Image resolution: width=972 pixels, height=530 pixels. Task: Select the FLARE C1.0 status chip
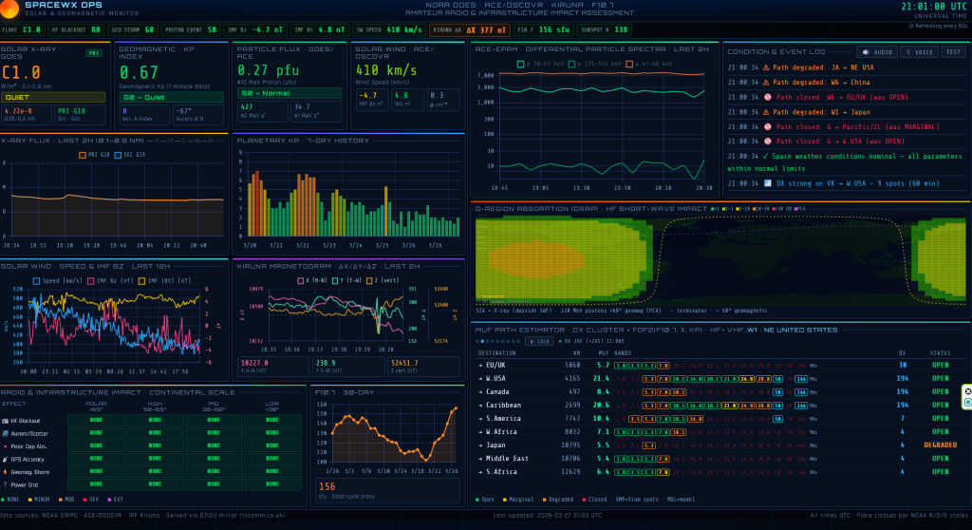coord(25,30)
